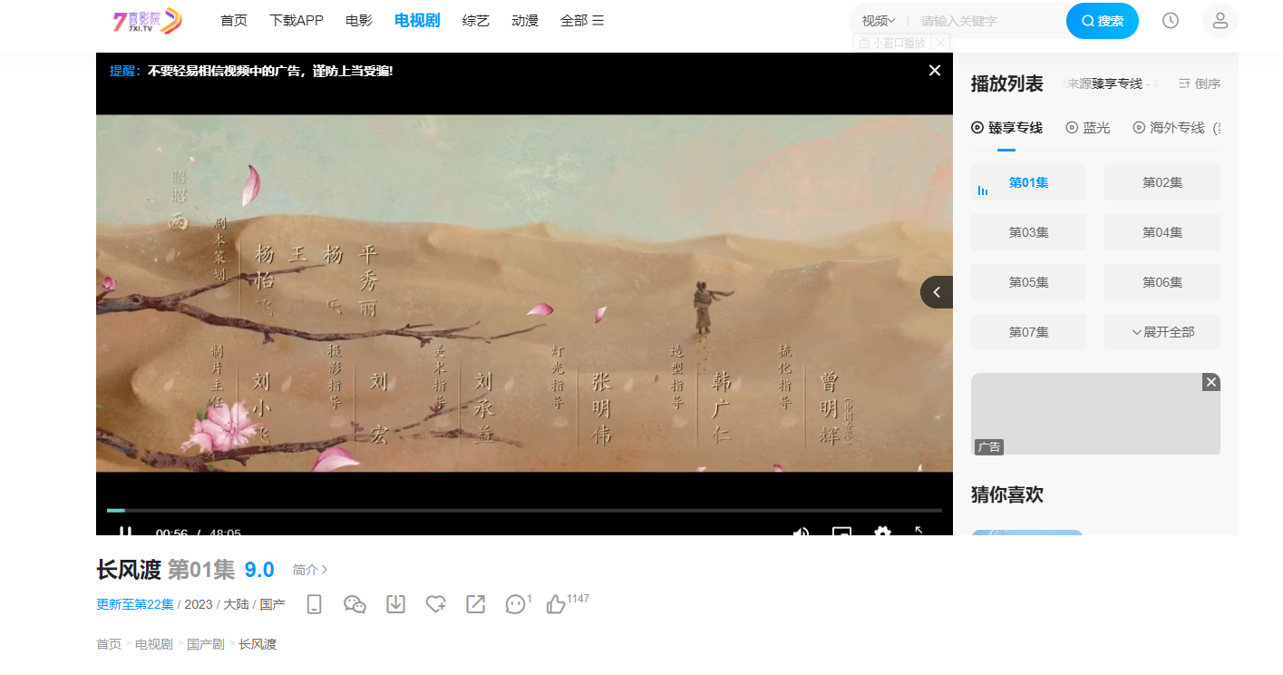Add the show to favorites via heart icon
The width and height of the screenshot is (1283, 675).
436,604
